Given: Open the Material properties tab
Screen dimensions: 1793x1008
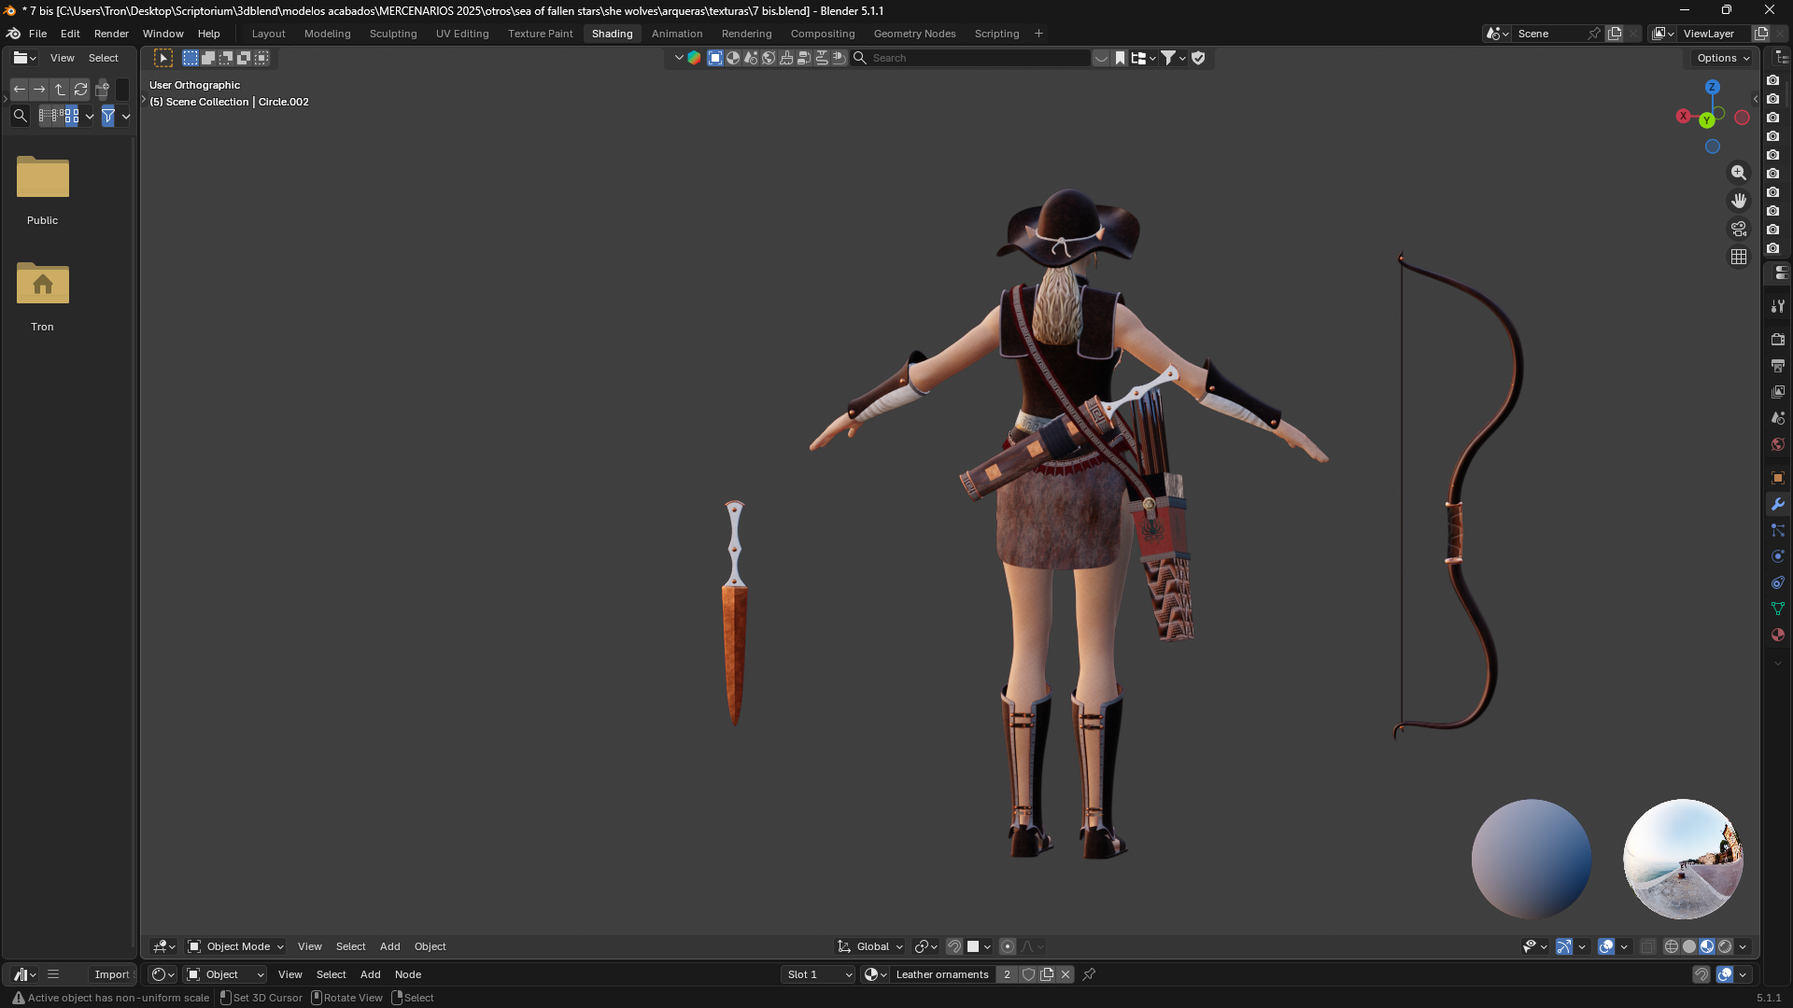Looking at the screenshot, I should (1777, 635).
